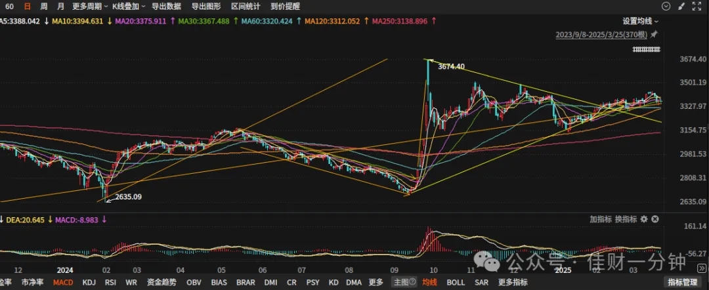Open MACD indicator settings gear
Image resolution: width=709 pixels, height=290 pixels.
point(644,219)
